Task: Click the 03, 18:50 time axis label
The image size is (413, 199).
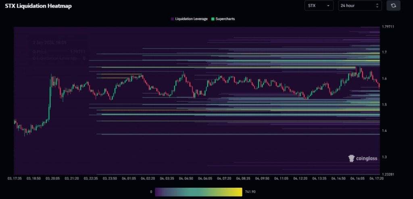Action: tap(33, 178)
